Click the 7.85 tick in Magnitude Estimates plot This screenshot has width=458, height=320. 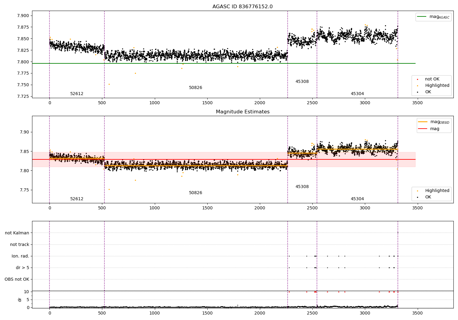tap(24, 151)
